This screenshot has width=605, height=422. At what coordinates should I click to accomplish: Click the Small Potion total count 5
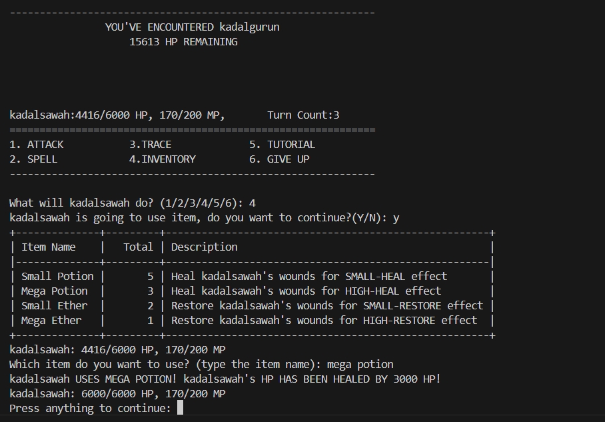[x=150, y=276]
